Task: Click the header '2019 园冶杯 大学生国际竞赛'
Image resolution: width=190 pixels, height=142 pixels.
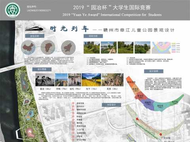Action: (112, 7)
